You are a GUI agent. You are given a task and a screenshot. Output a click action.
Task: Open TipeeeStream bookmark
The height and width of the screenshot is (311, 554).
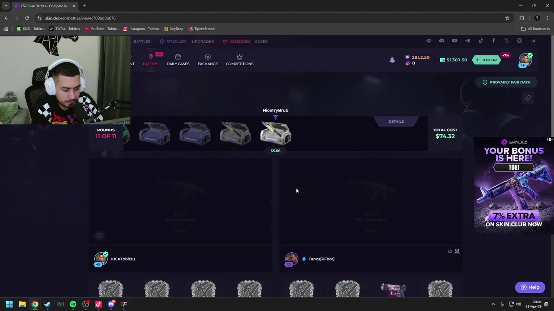[202, 29]
